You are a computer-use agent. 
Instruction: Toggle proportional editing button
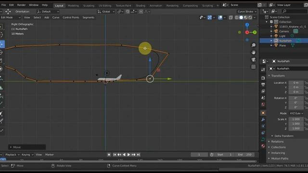[141, 12]
